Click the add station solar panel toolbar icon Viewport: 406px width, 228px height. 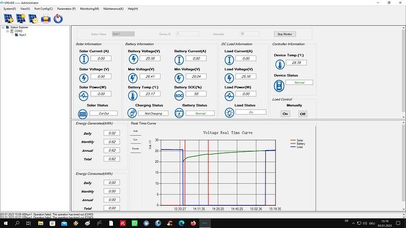click(x=9, y=19)
